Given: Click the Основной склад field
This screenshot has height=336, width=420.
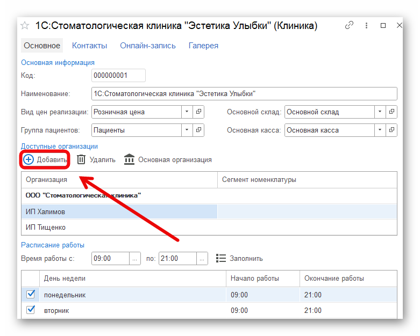Looking at the screenshot, I should (x=330, y=112).
